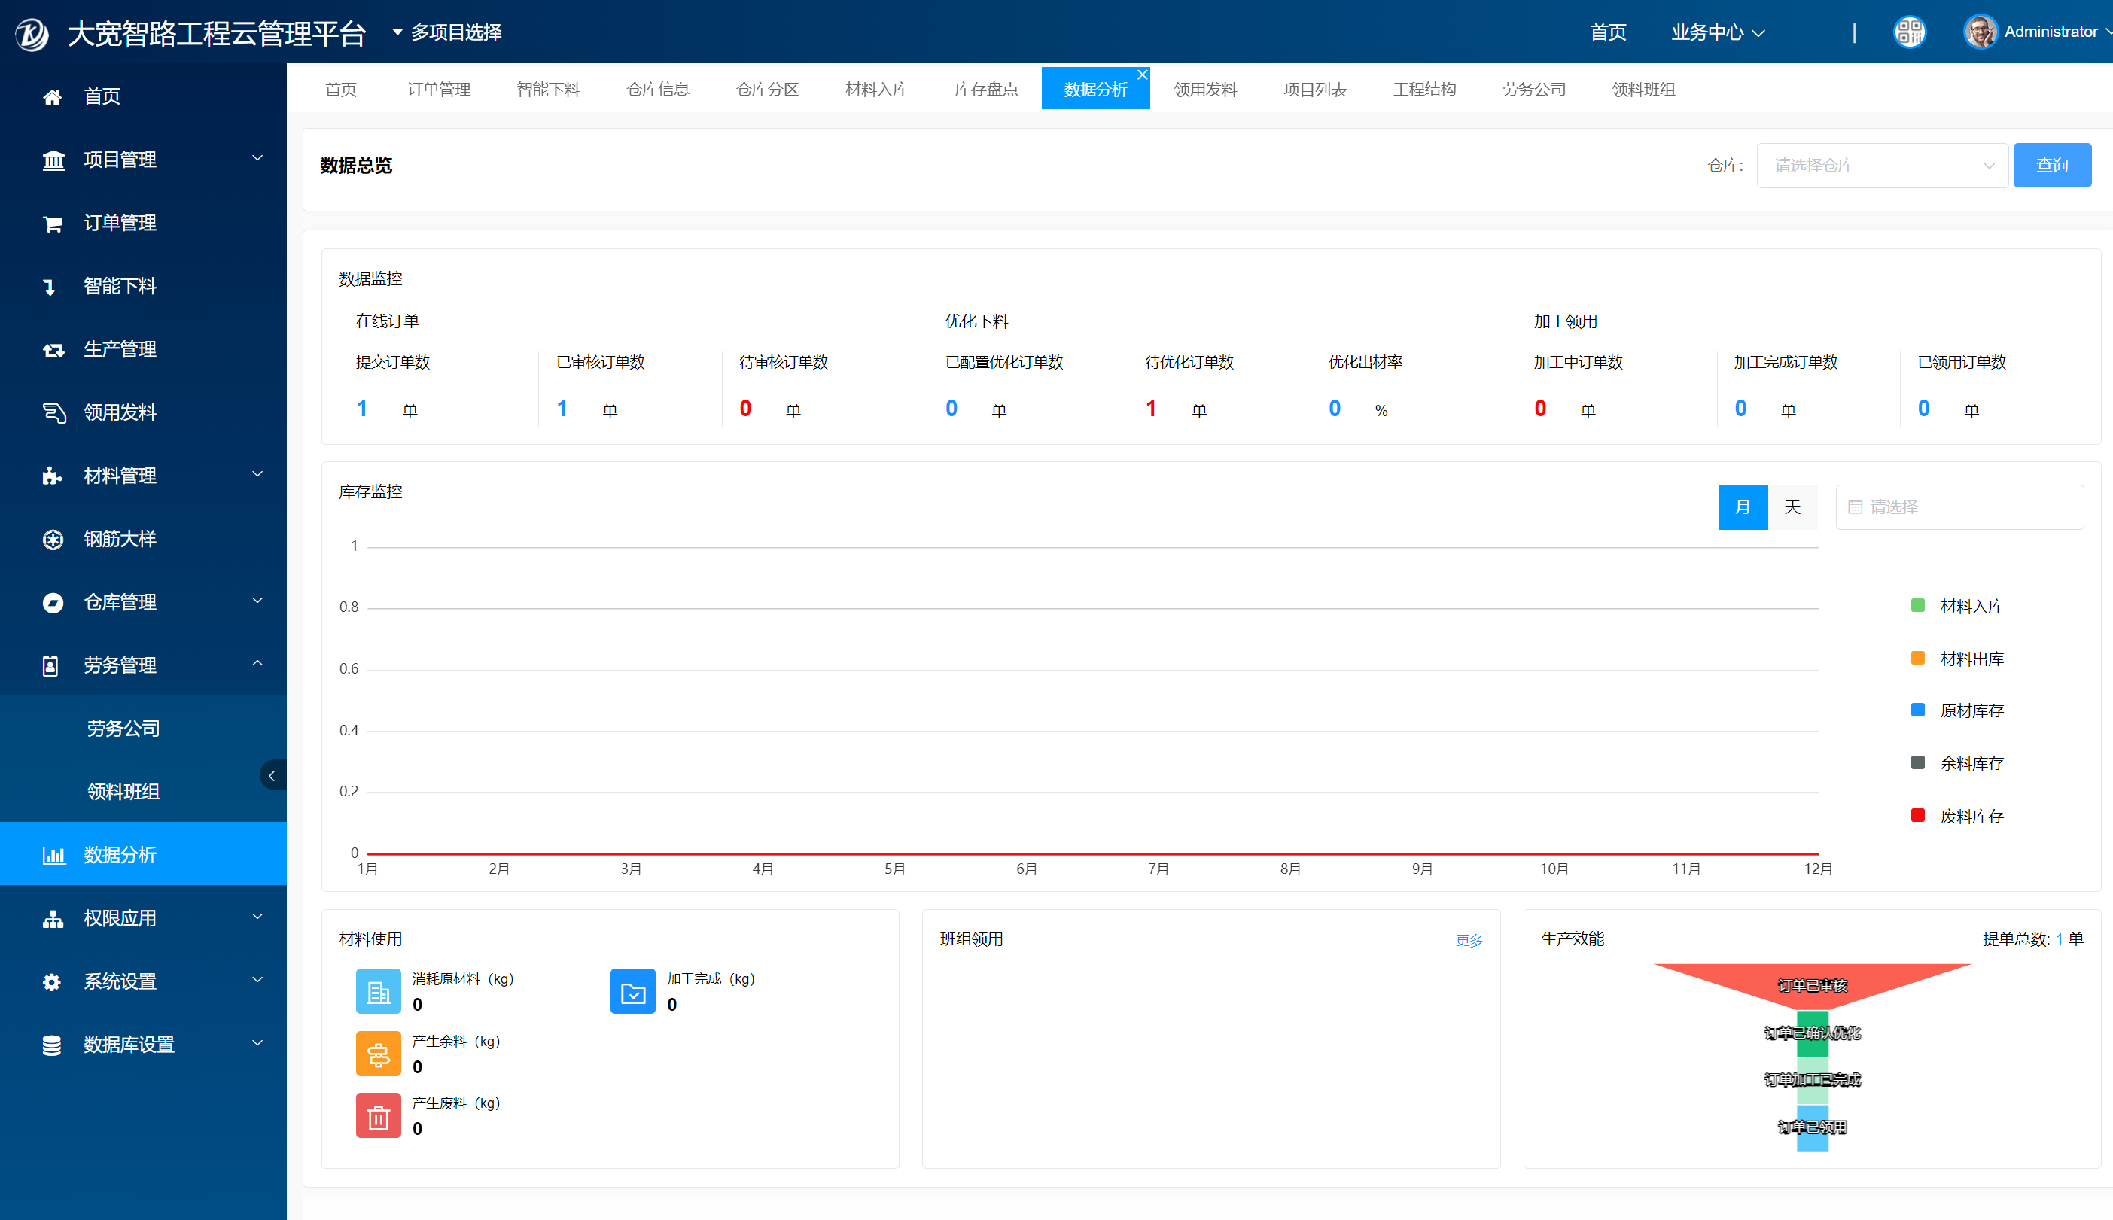Switch inventory chart to 月 view

[1743, 507]
